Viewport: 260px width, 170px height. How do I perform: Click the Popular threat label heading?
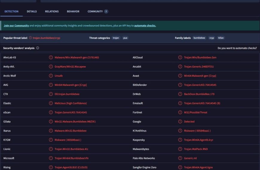click(x=15, y=38)
